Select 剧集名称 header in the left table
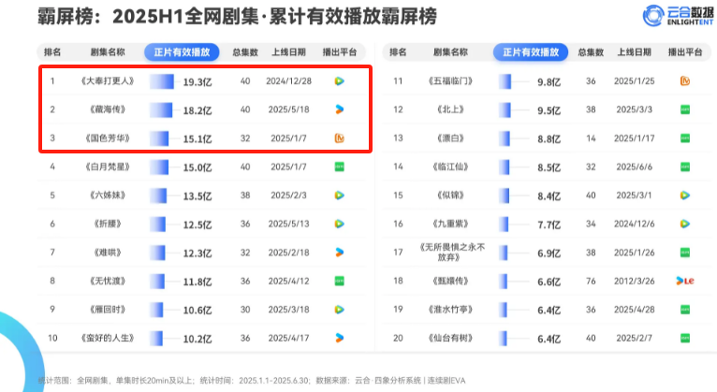The width and height of the screenshot is (717, 392). coord(108,52)
